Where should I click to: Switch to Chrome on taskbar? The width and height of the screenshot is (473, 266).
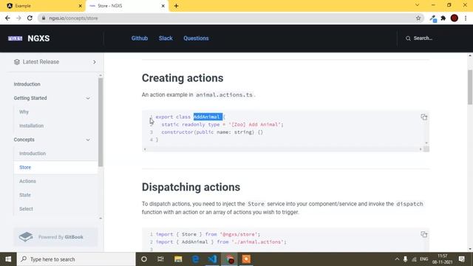[230, 259]
